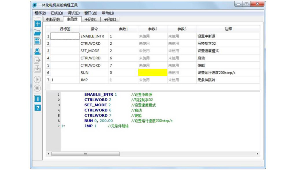The image size is (296, 170).
Task: Click the grayed-out export arrow icon
Action: (x=37, y=60)
